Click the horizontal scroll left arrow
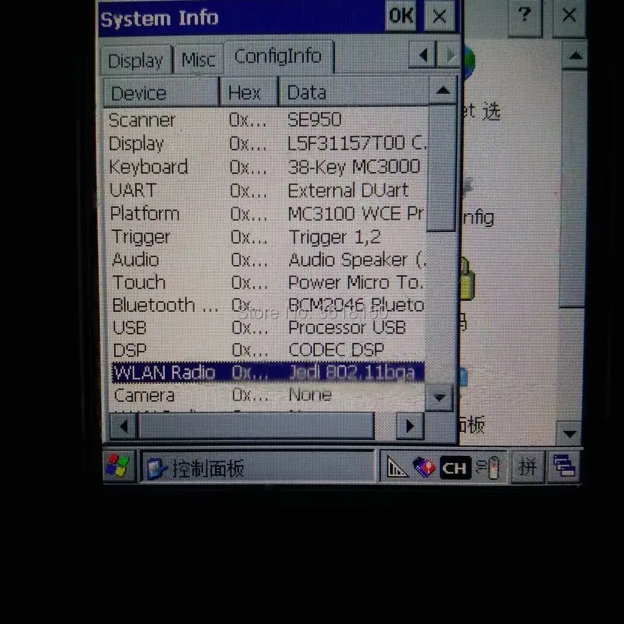This screenshot has height=624, width=624. click(123, 426)
